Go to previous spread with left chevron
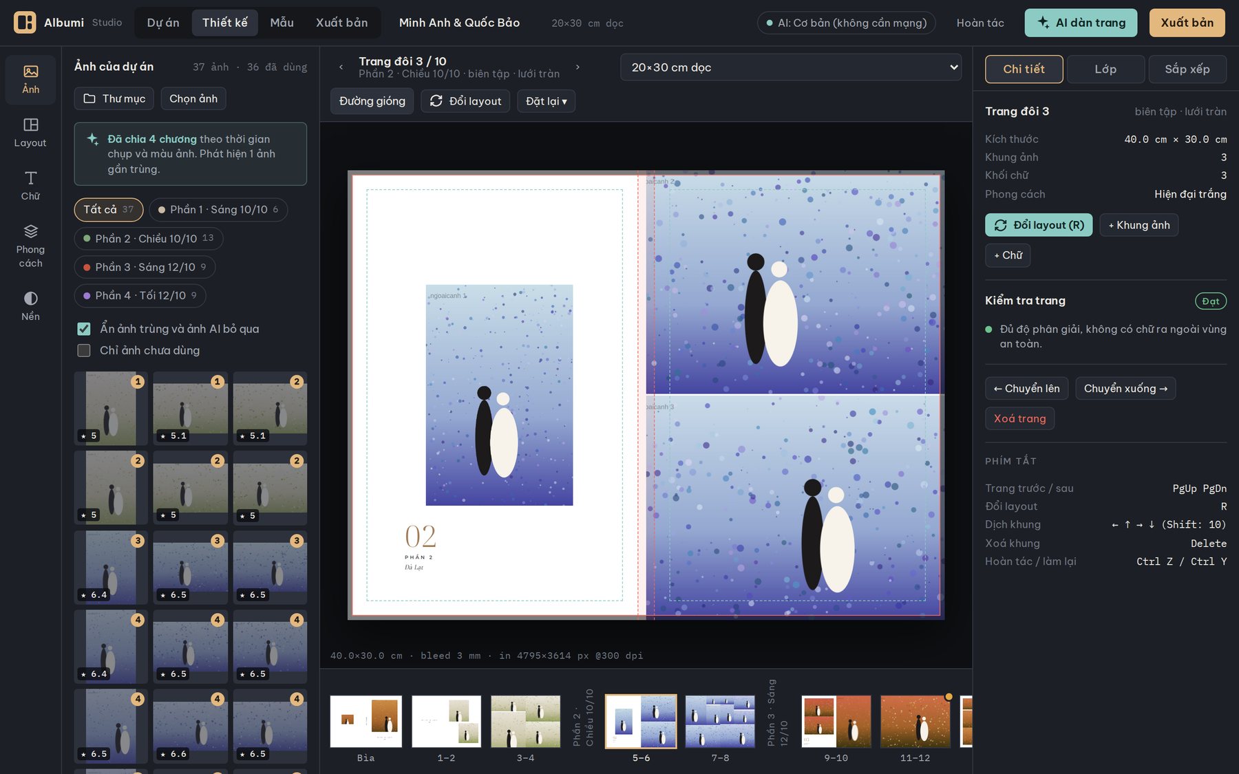 341,67
